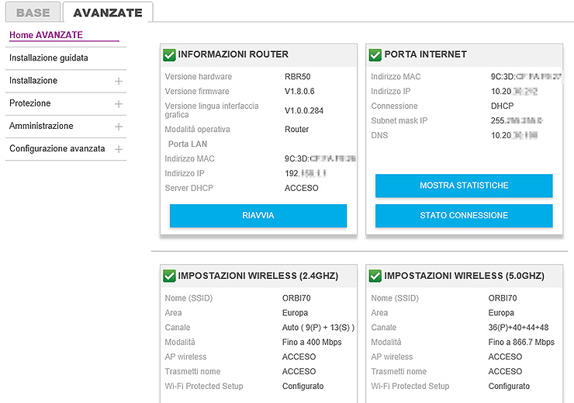Switch to the BASE tab
The image size is (574, 403).
[x=33, y=12]
